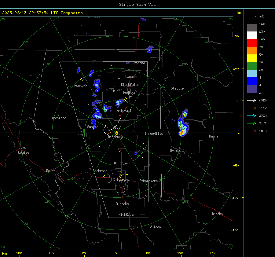Viewport: 275px width, 257px height.
Task: Click the yellow diamond marker near RockyMH
Action: pos(82,80)
